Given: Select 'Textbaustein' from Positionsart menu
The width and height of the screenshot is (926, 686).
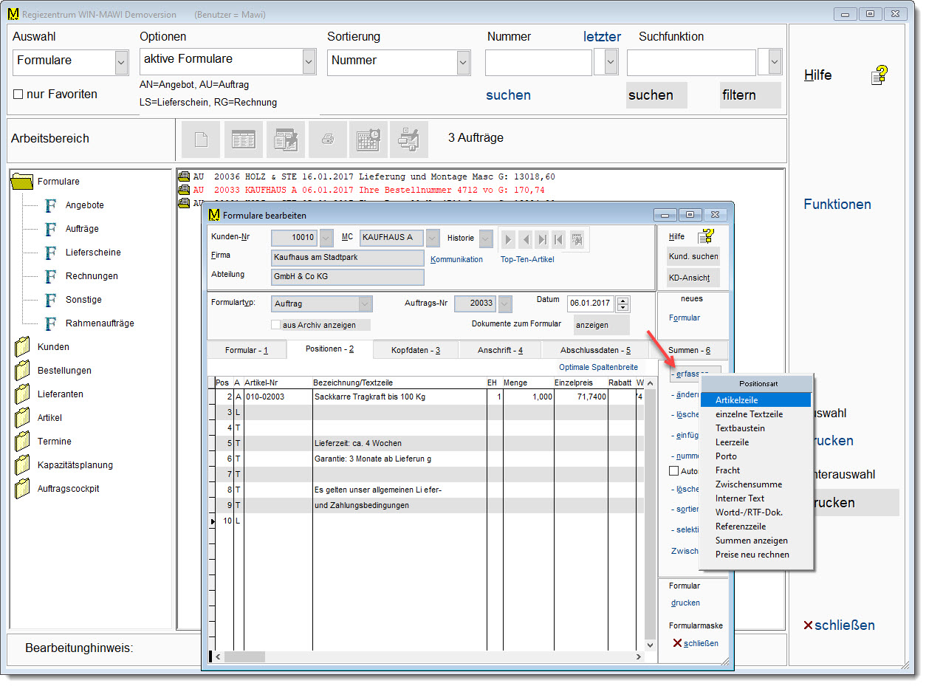Looking at the screenshot, I should 740,428.
